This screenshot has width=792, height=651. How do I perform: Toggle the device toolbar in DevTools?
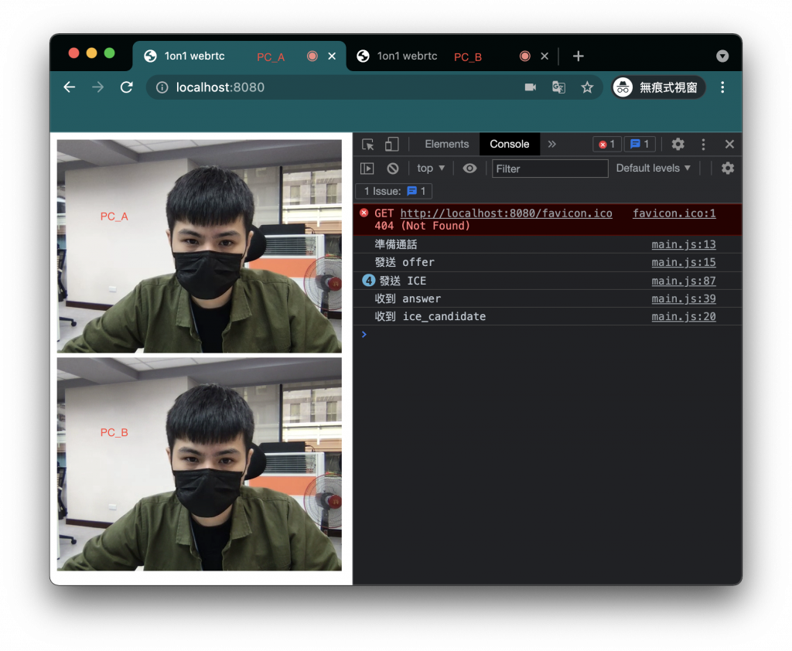(392, 145)
